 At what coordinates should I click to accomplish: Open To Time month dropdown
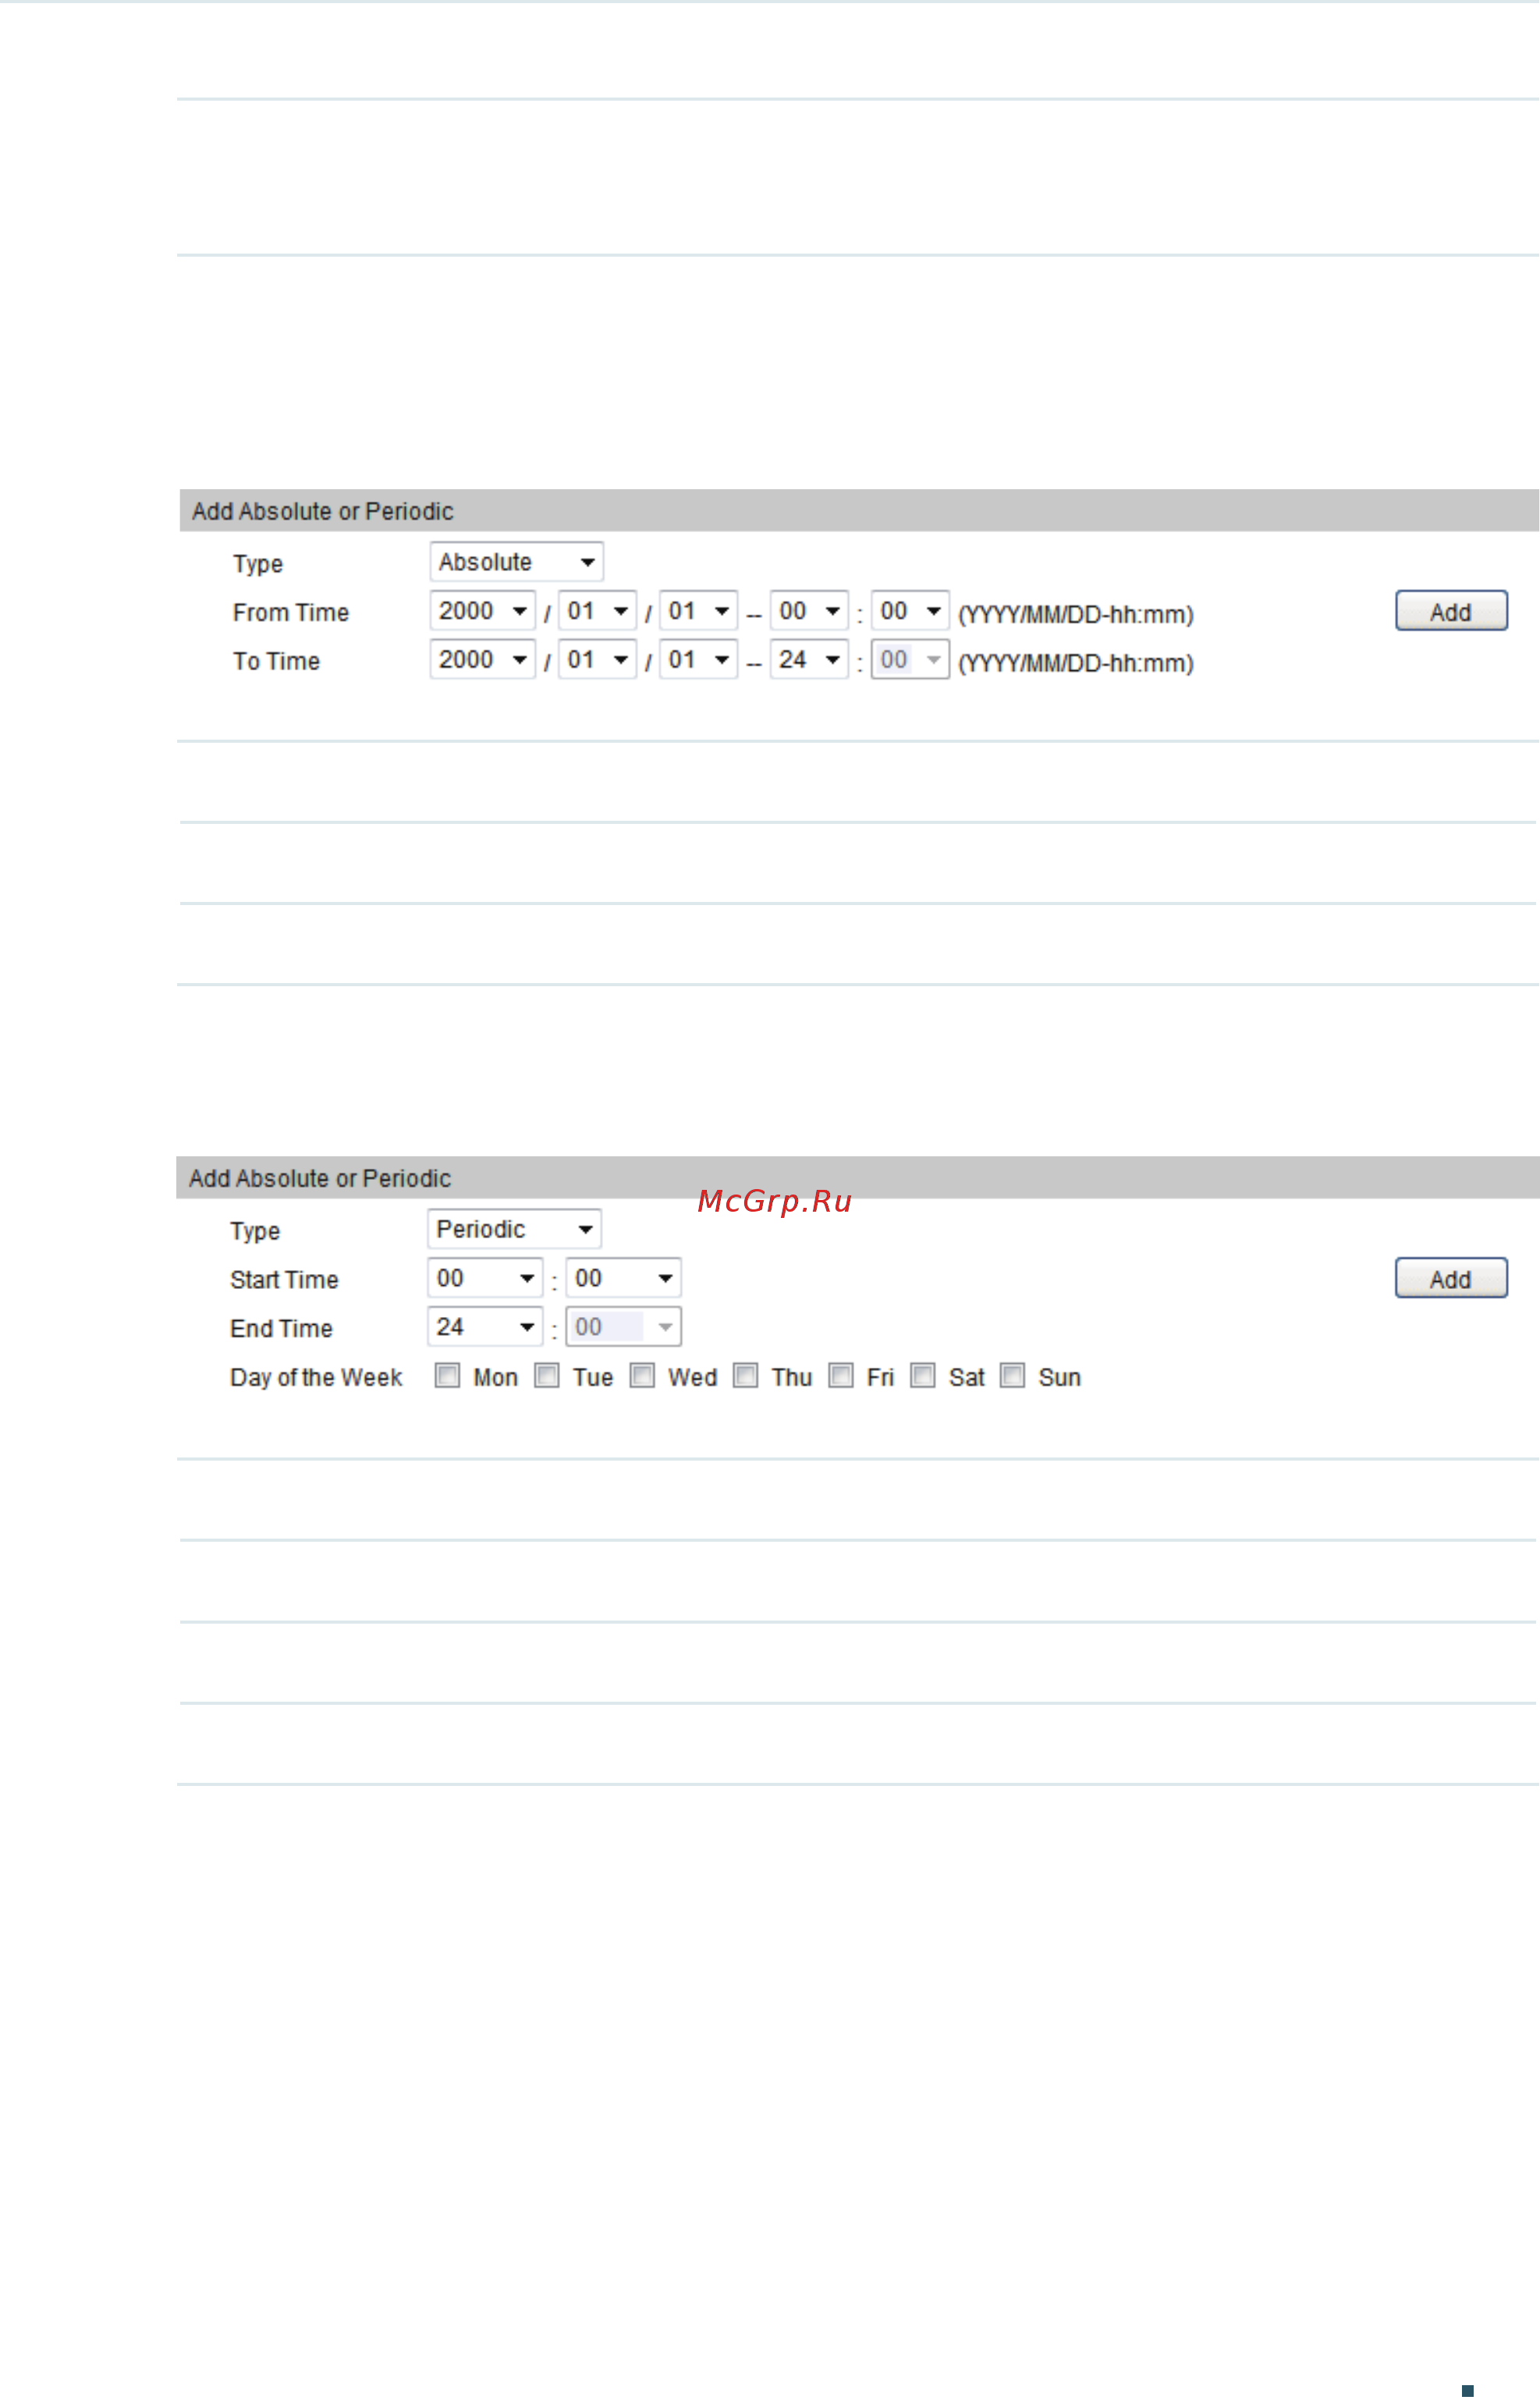pyautogui.click(x=597, y=660)
